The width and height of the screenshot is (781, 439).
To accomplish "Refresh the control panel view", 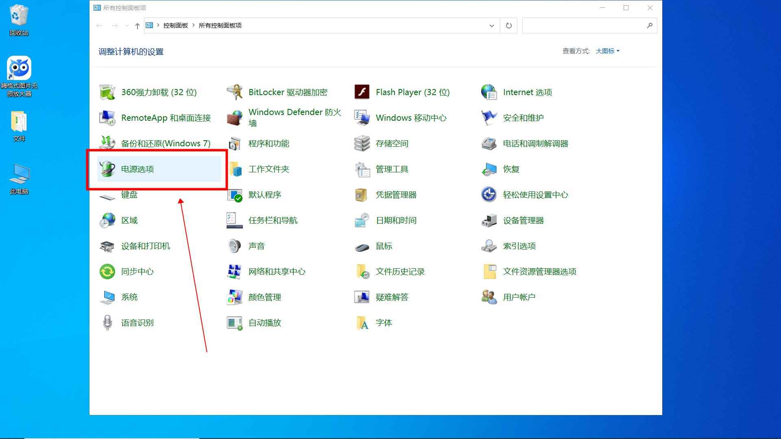I will pos(508,26).
